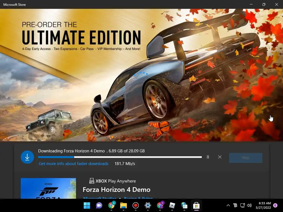Image resolution: width=283 pixels, height=212 pixels.
Task: Click the bold TB tray icon
Action: pyautogui.click(x=235, y=205)
